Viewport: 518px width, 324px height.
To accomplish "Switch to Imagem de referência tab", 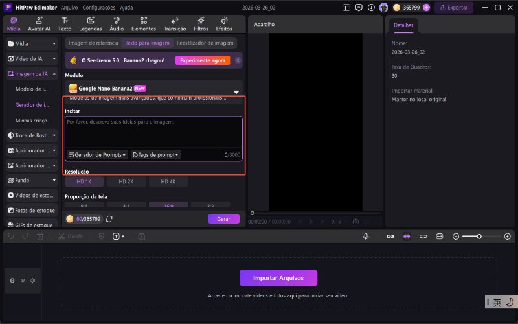I will click(x=93, y=43).
